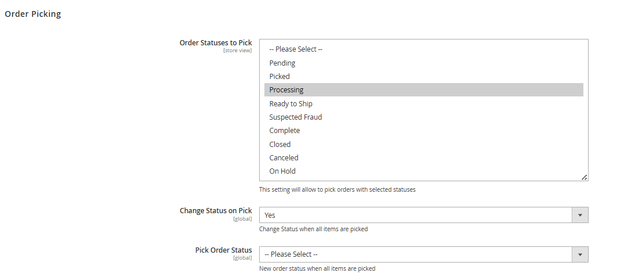Click arrow button of Change Status on Pick

(580, 215)
